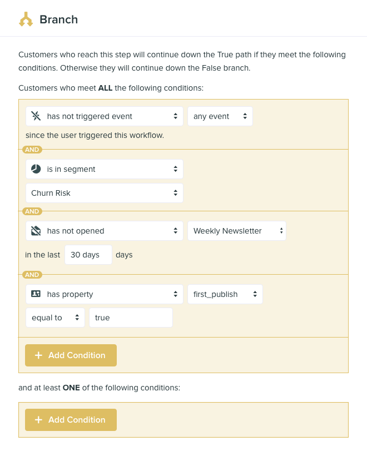
Task: Click the '30 days' input field
Action: (88, 255)
